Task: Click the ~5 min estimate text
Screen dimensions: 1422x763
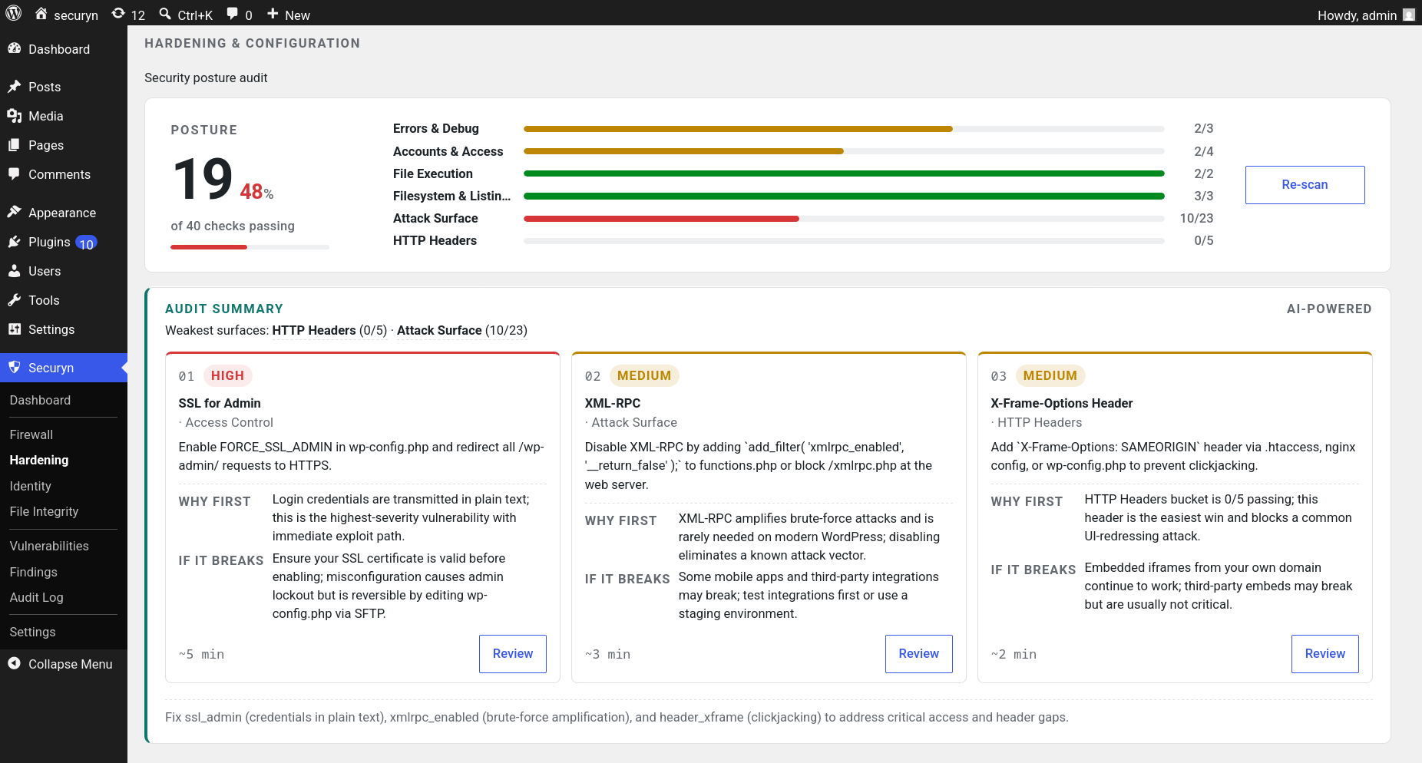Action: (x=201, y=655)
